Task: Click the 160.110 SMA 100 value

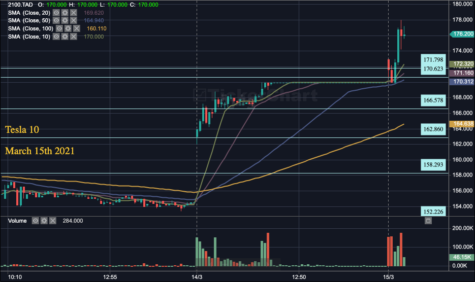Action: pyautogui.click(x=97, y=28)
